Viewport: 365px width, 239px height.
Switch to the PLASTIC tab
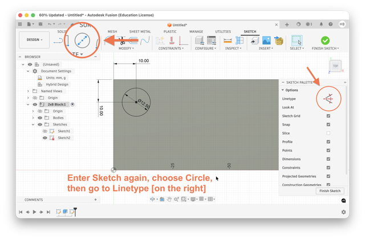pyautogui.click(x=170, y=31)
